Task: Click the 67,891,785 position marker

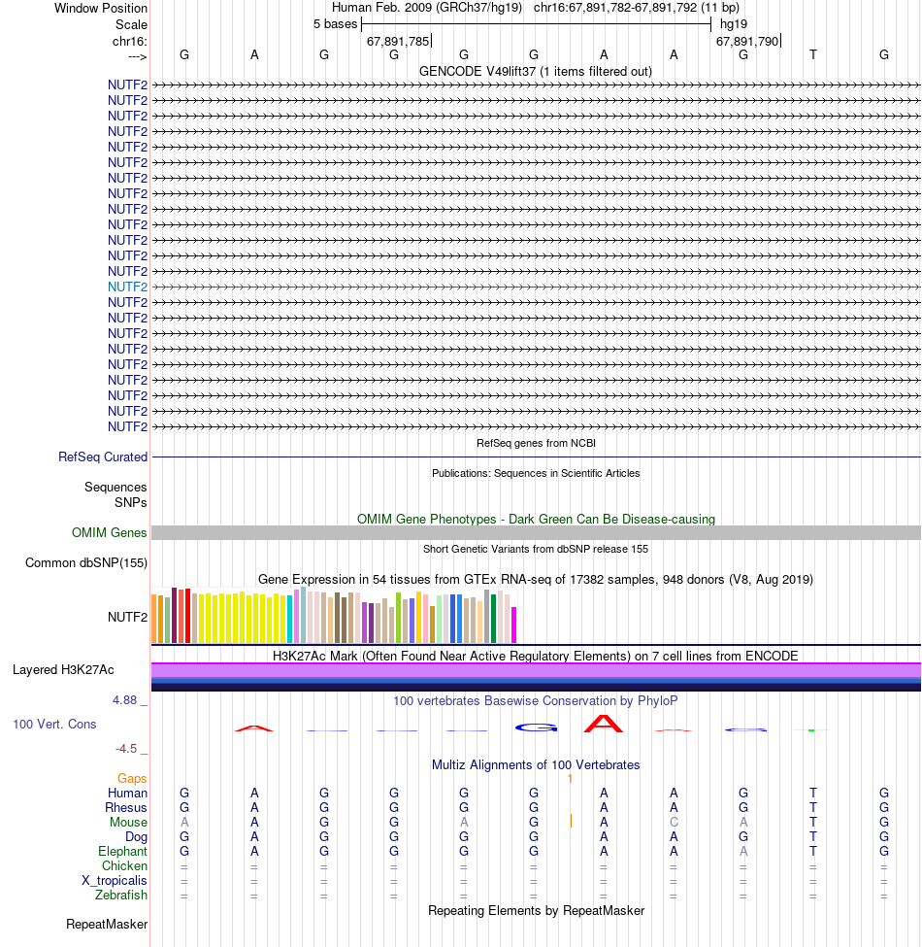Action: pos(398,41)
